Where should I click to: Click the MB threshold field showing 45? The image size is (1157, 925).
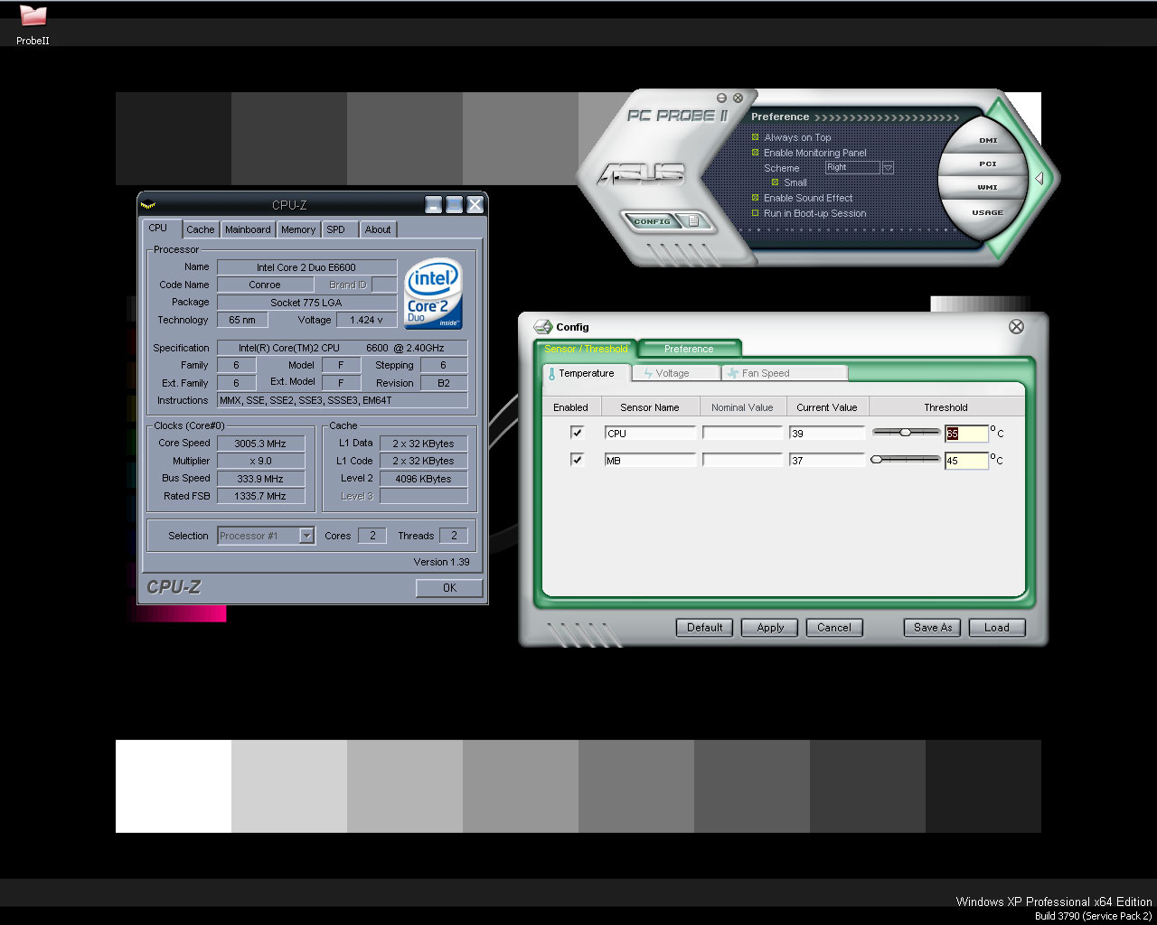(x=966, y=461)
